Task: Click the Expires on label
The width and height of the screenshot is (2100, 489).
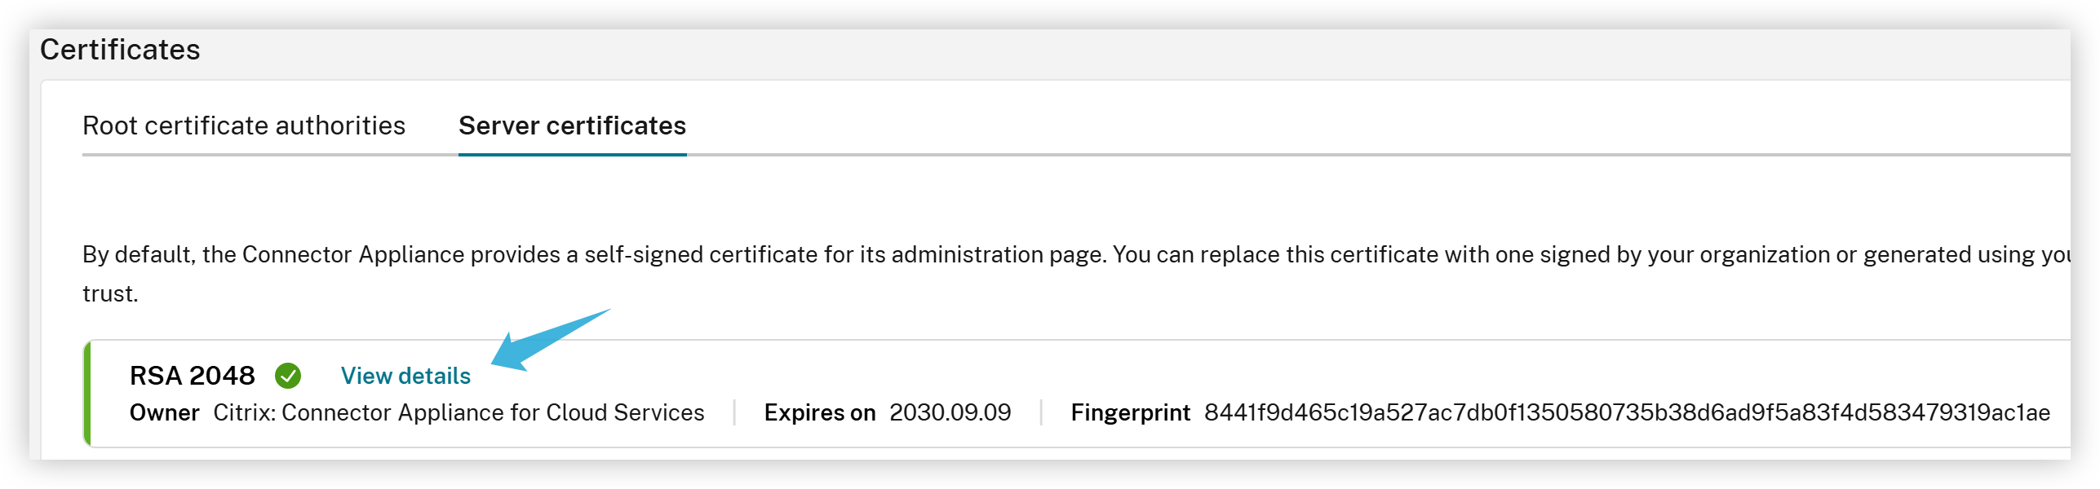Action: [x=819, y=412]
